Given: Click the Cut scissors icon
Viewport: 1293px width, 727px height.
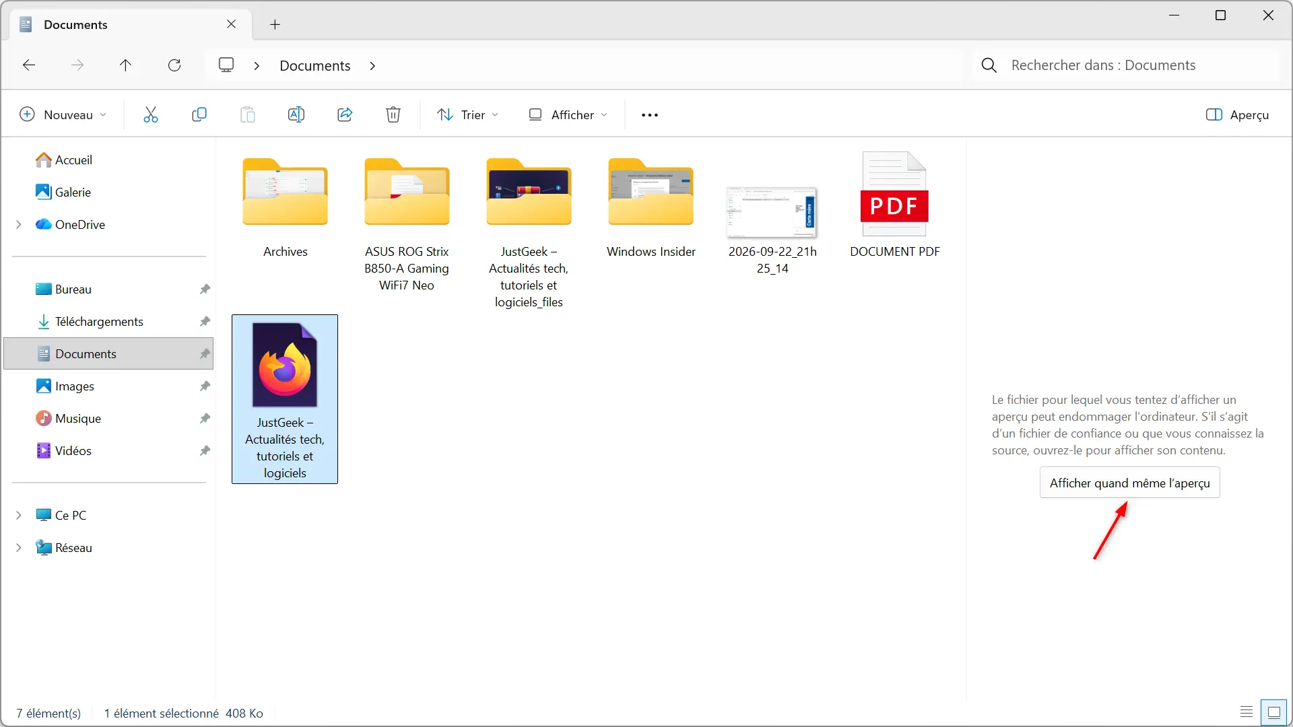Looking at the screenshot, I should [151, 114].
